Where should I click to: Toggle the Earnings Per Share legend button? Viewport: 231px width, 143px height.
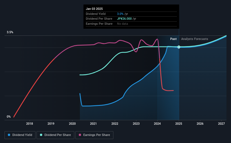coord(94,135)
